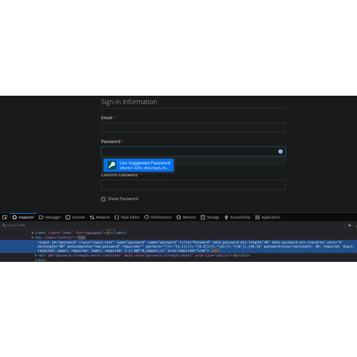Switch to the Console tab

[x=75, y=217]
